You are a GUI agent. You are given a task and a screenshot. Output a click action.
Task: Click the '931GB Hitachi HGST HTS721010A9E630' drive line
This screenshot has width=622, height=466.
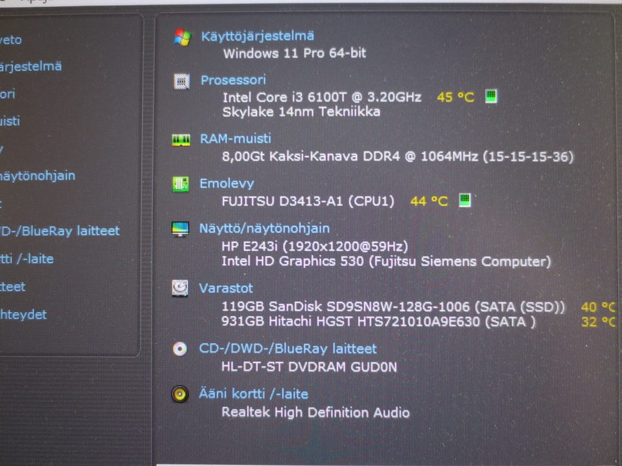pyautogui.click(x=378, y=322)
